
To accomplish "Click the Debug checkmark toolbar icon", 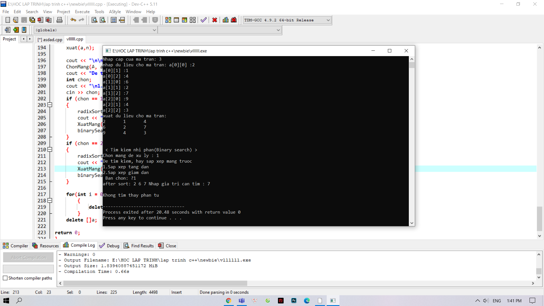I will pos(203,20).
